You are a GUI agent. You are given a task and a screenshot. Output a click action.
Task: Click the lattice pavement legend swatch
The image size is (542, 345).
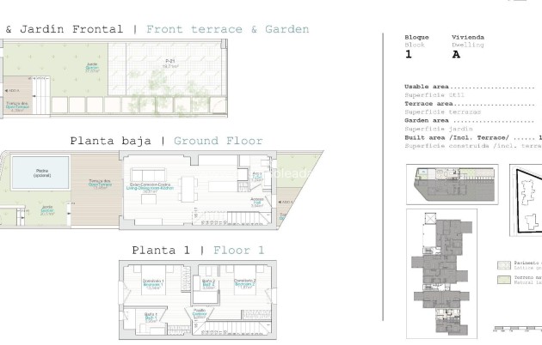tap(504, 265)
